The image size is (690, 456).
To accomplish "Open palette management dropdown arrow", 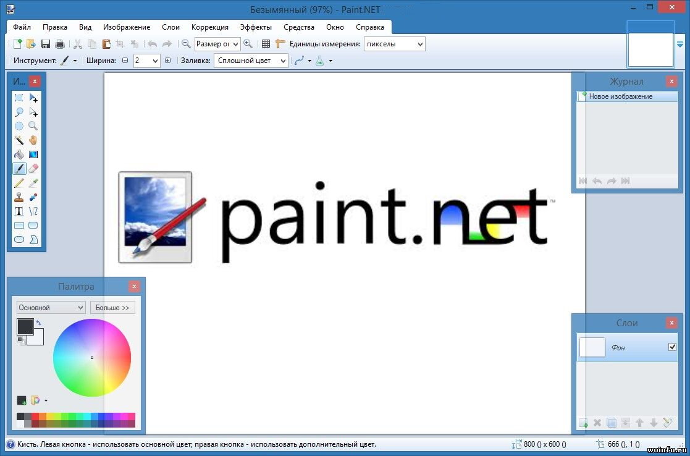I will [x=46, y=400].
